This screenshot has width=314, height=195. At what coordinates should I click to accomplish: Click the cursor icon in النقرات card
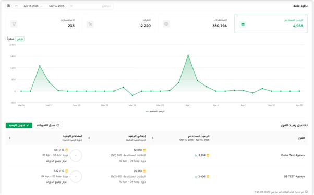coord(90,24)
